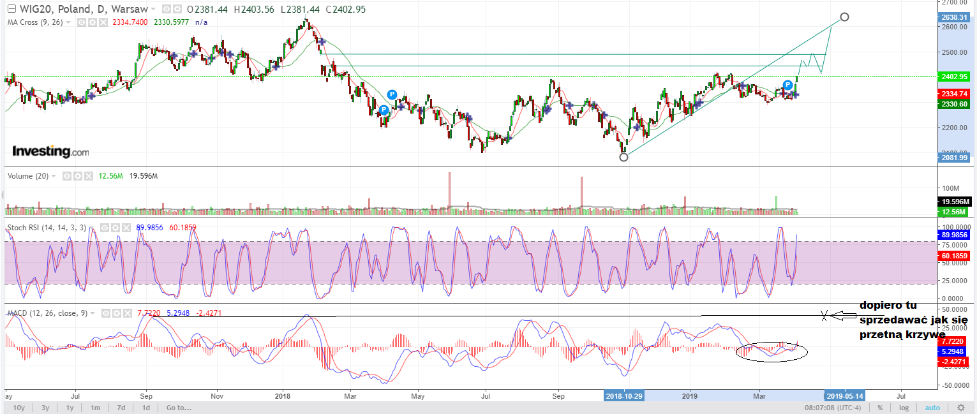Toggle MACD indicator visibility eye
This screenshot has width=977, height=414.
(x=106, y=313)
